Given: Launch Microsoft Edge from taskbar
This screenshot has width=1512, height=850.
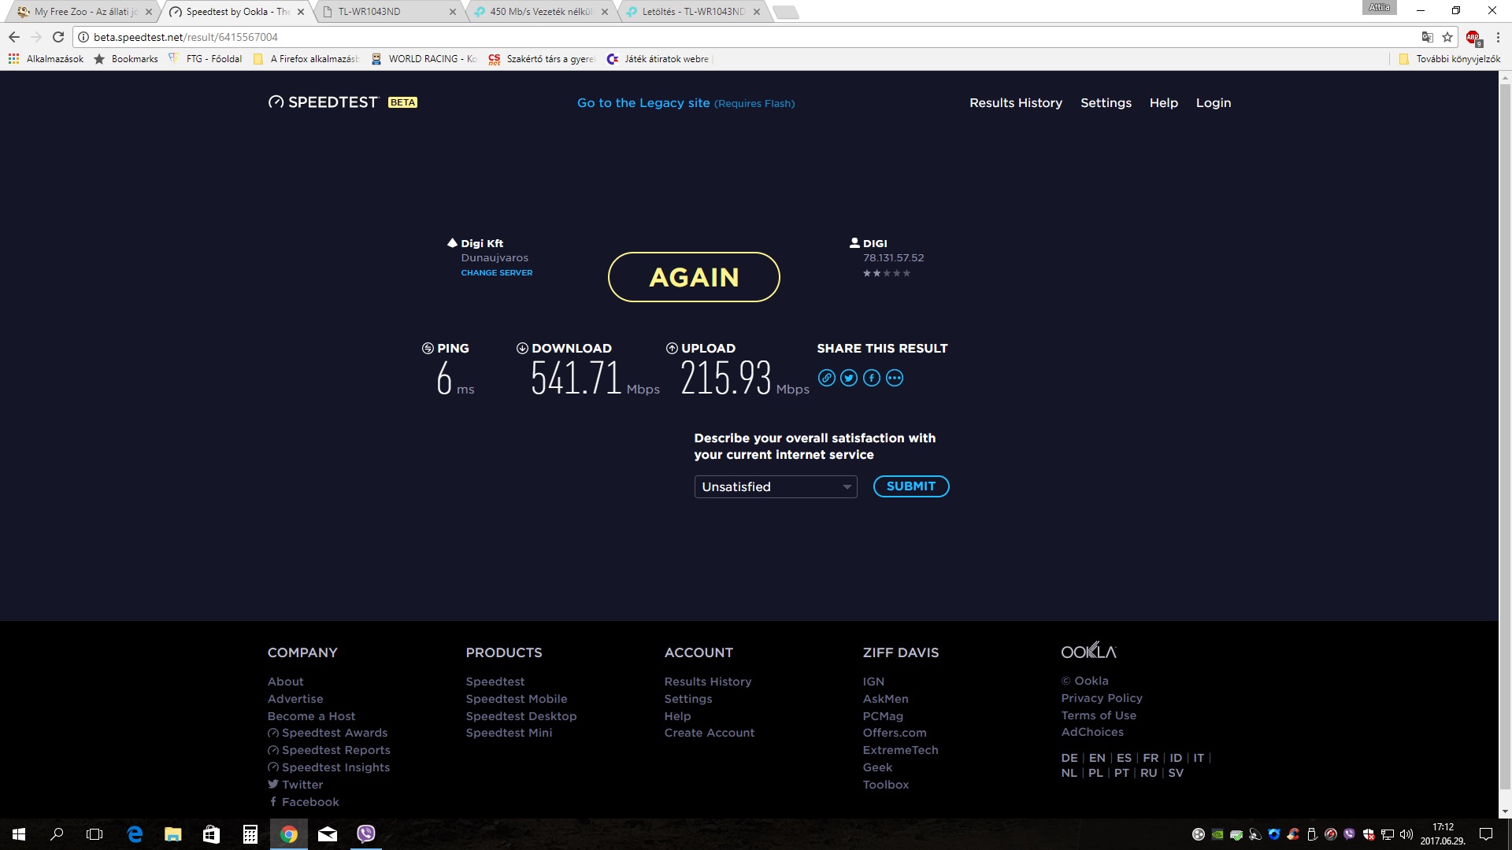Looking at the screenshot, I should (135, 834).
